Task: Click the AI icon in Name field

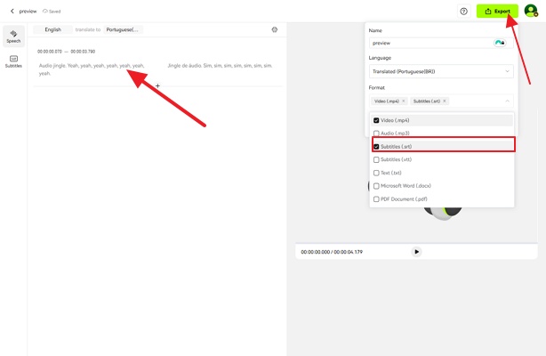Action: point(500,43)
